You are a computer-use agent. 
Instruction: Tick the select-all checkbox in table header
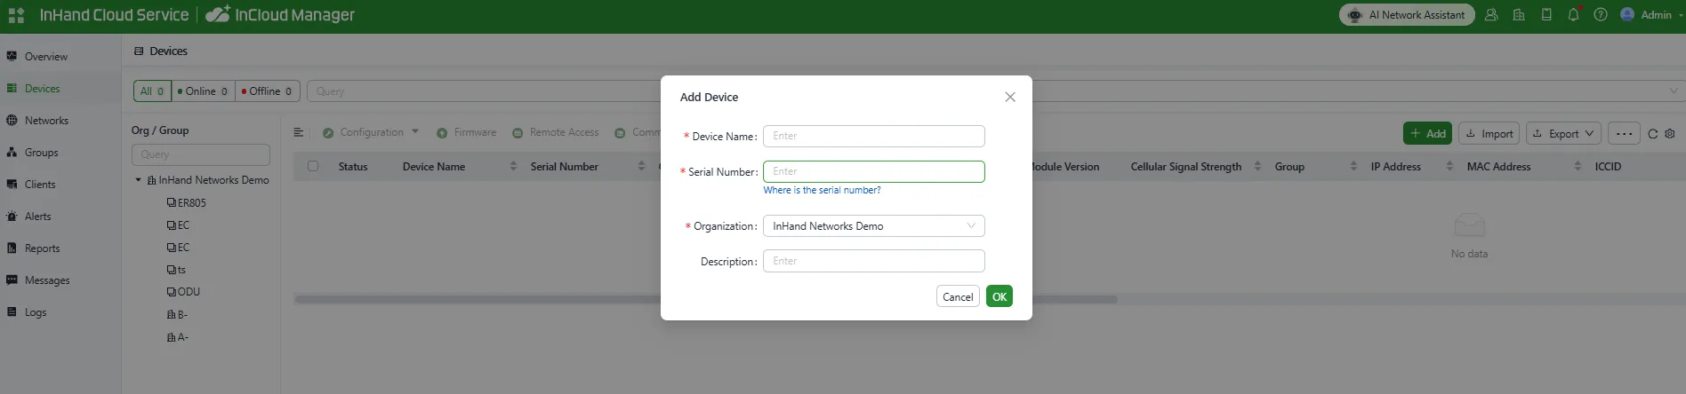tap(313, 166)
